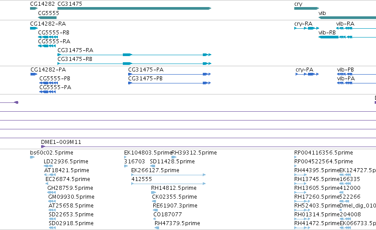This screenshot has width=376, height=230.
Task: Select the CG31475 gene bar
Action: pyautogui.click(x=134, y=8)
